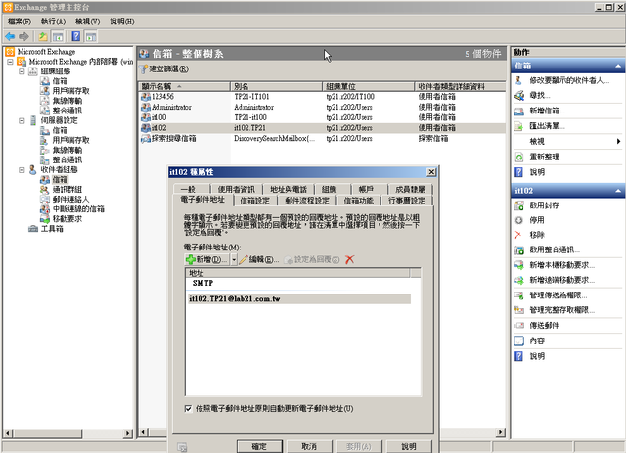The image size is (626, 453).
Task: Toggle the show/hide console tree toolbar icon
Action: click(58, 37)
